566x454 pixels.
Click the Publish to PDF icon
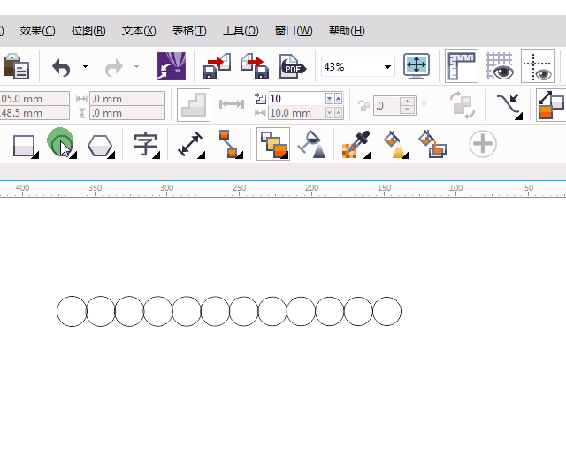(293, 66)
